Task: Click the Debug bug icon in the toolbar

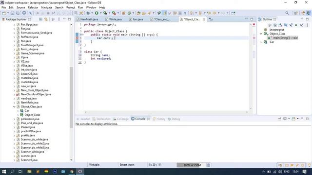Action: pyautogui.click(x=88, y=13)
